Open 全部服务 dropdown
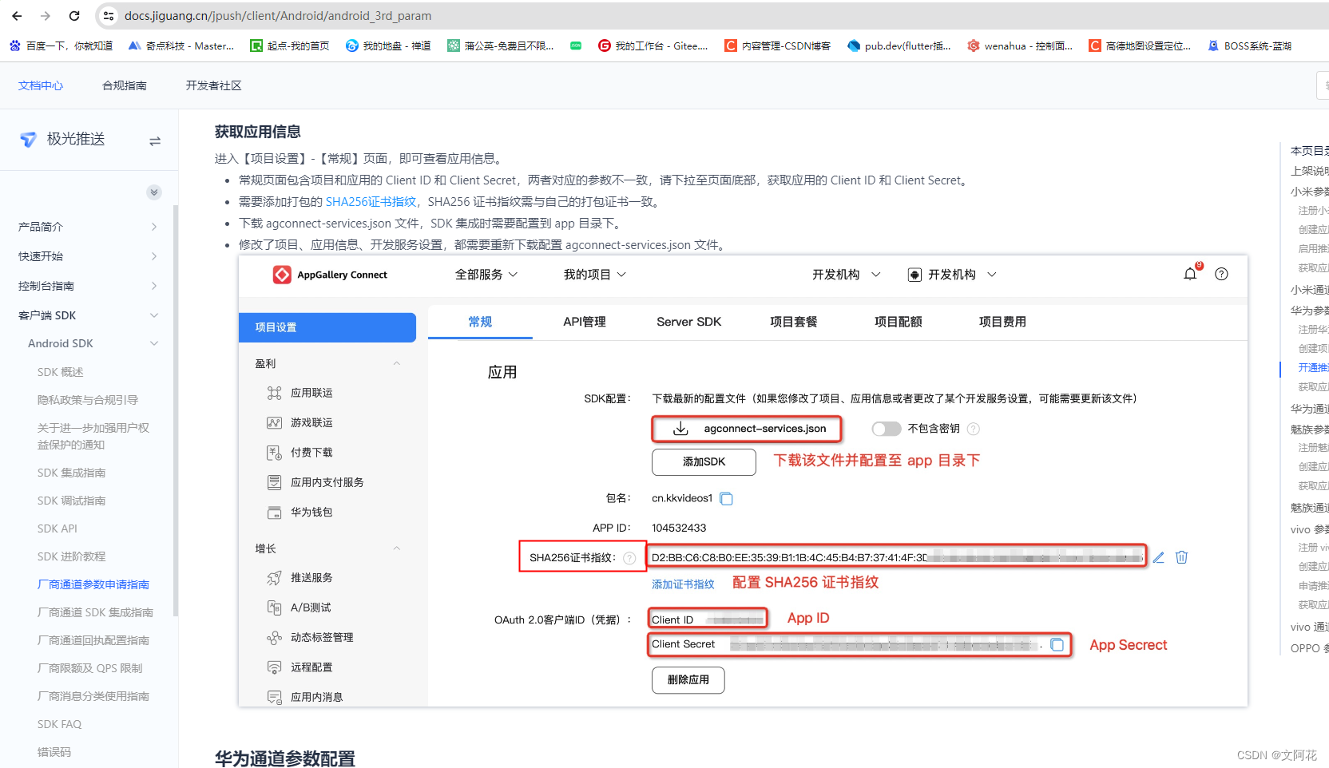The image size is (1329, 768). click(x=486, y=275)
